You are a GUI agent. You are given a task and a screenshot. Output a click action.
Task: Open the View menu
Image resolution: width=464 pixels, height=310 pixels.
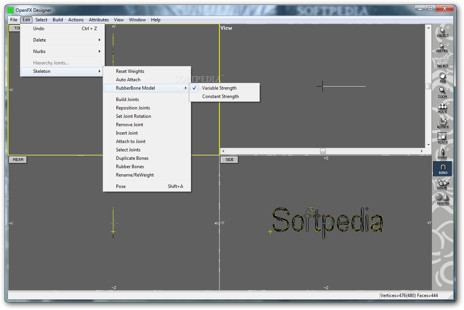119,20
